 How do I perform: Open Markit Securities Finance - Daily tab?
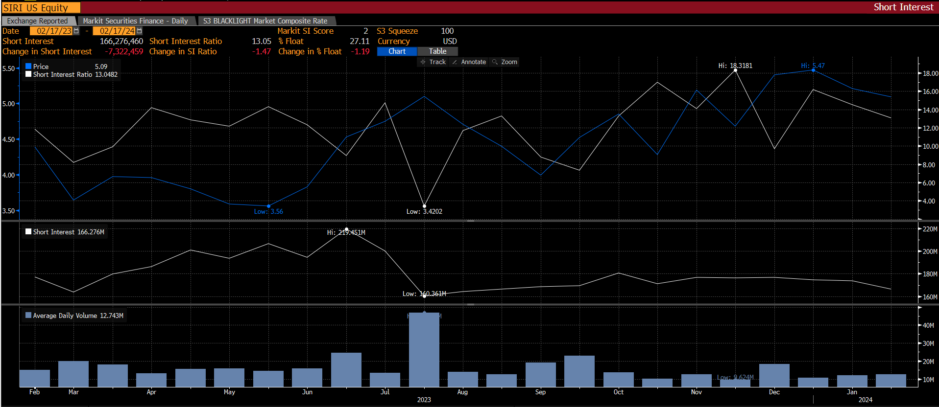[136, 21]
